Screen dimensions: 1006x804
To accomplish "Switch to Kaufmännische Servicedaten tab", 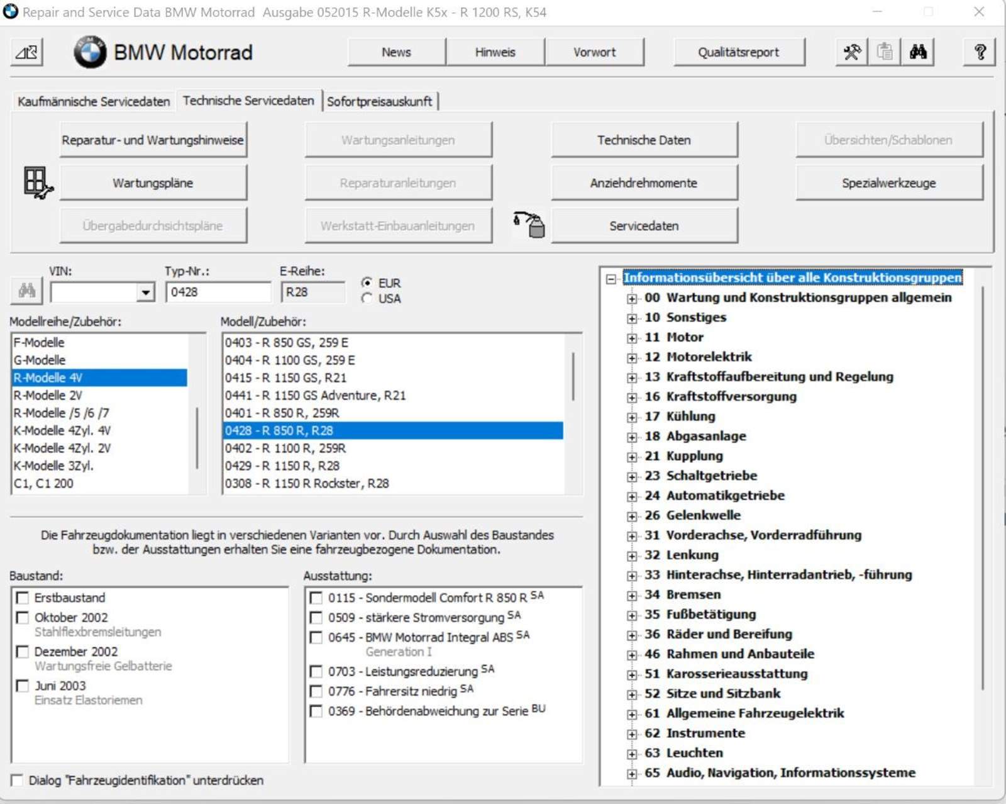I will pyautogui.click(x=94, y=101).
